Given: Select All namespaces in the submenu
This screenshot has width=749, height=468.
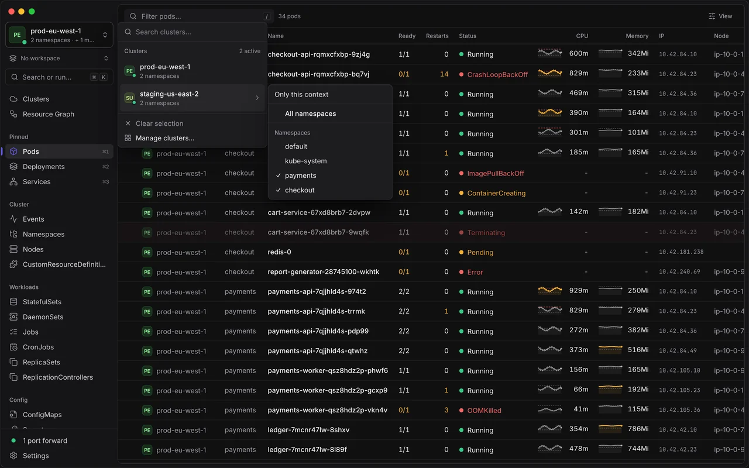Looking at the screenshot, I should (x=330, y=113).
